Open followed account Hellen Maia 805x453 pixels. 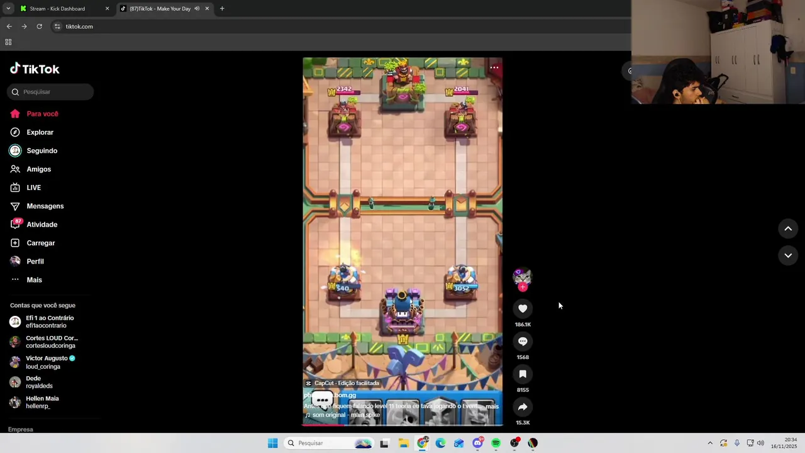35,402
